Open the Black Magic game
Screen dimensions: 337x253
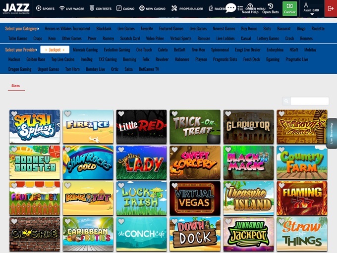point(248,162)
